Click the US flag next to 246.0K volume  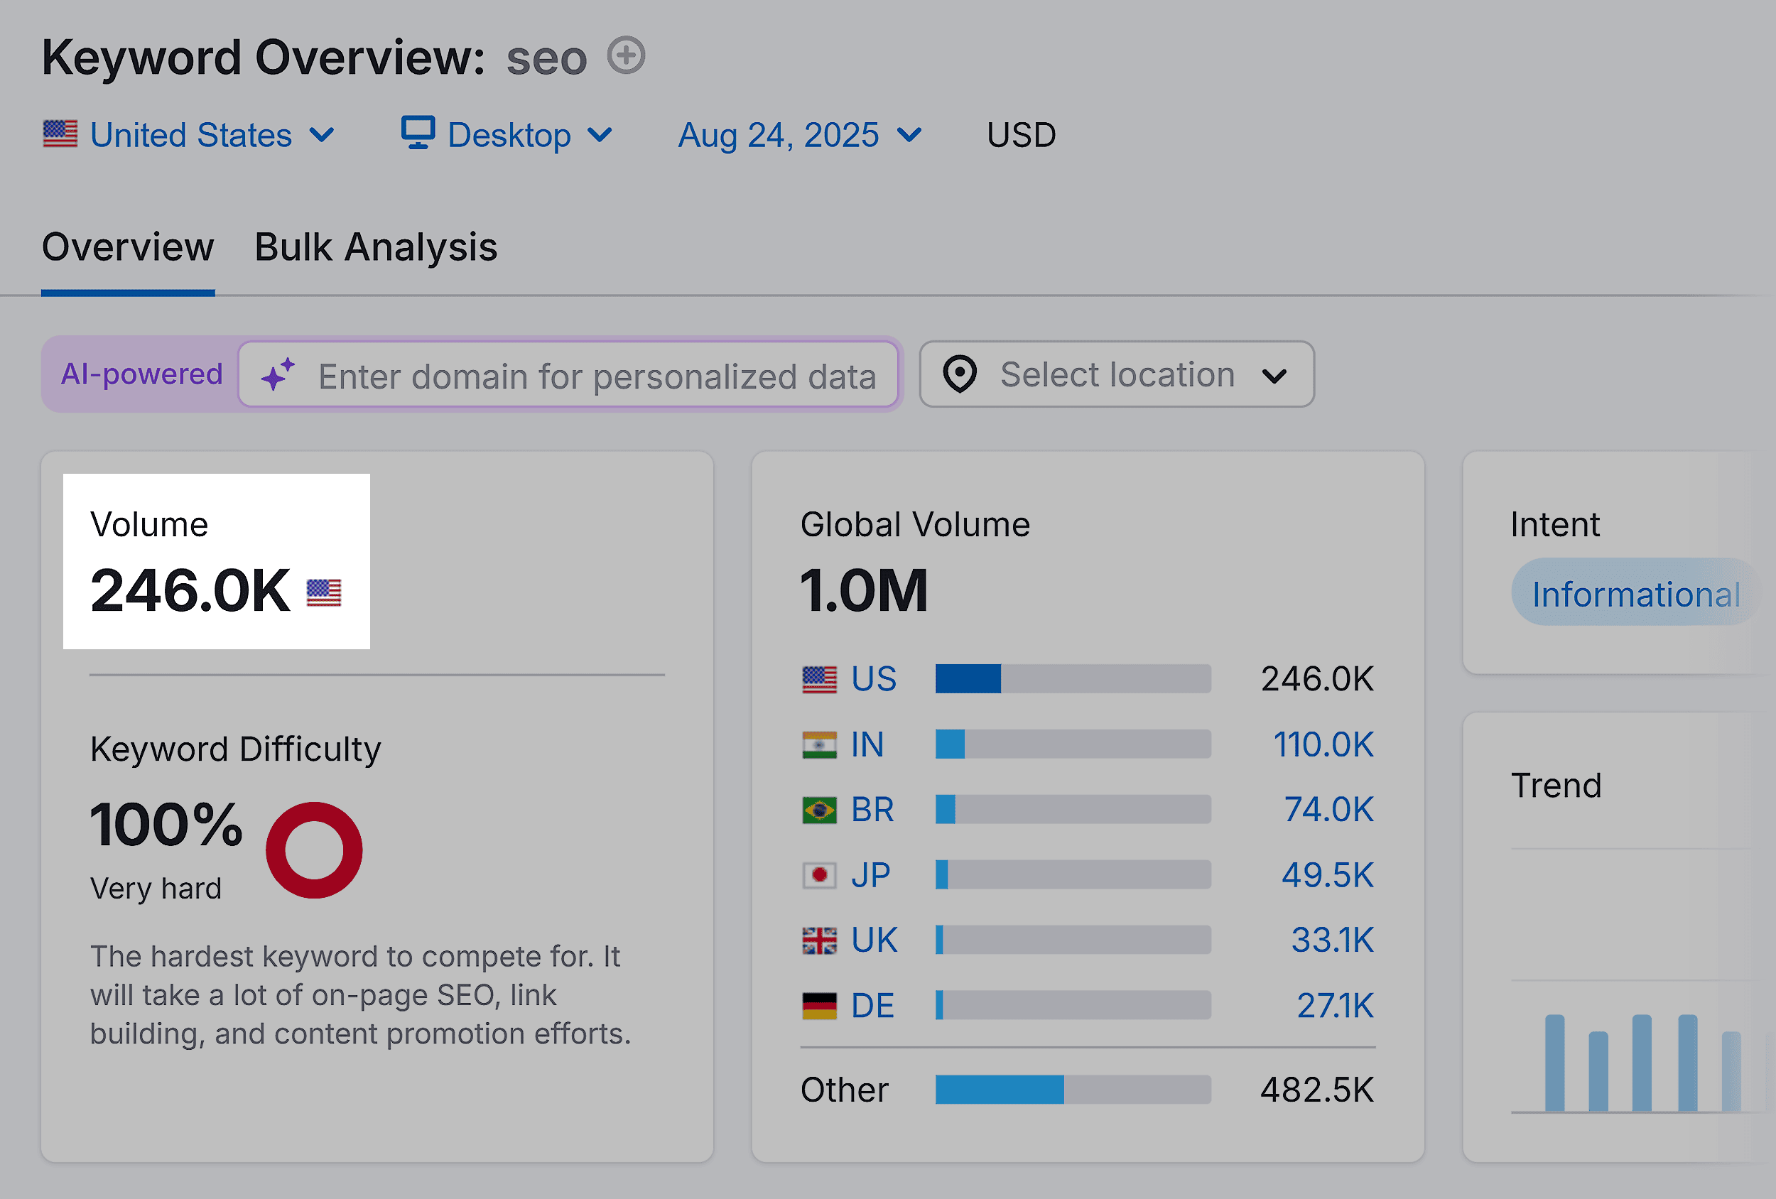[x=324, y=592]
